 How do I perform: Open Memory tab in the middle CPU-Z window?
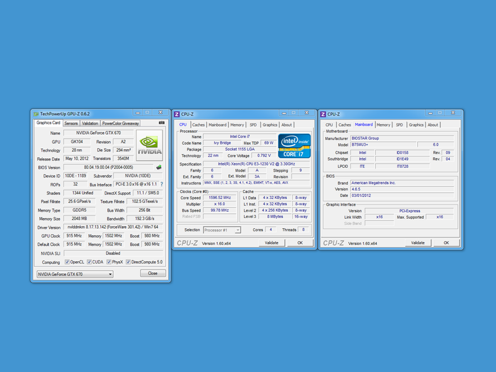[x=237, y=125]
